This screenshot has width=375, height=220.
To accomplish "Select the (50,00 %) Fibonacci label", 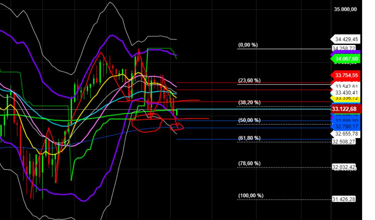I will pyautogui.click(x=249, y=119).
